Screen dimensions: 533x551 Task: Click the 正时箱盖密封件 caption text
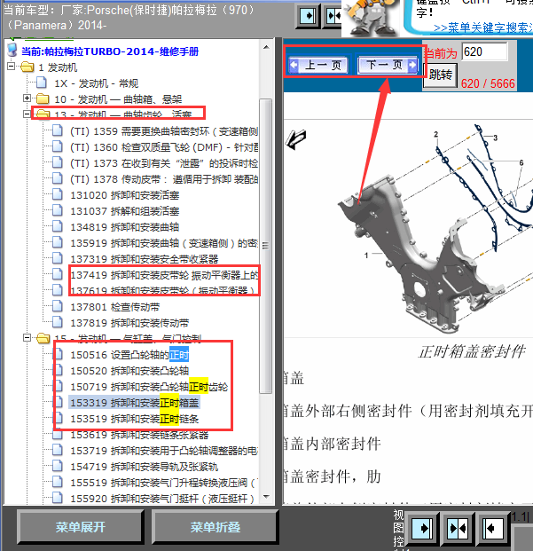tap(472, 351)
